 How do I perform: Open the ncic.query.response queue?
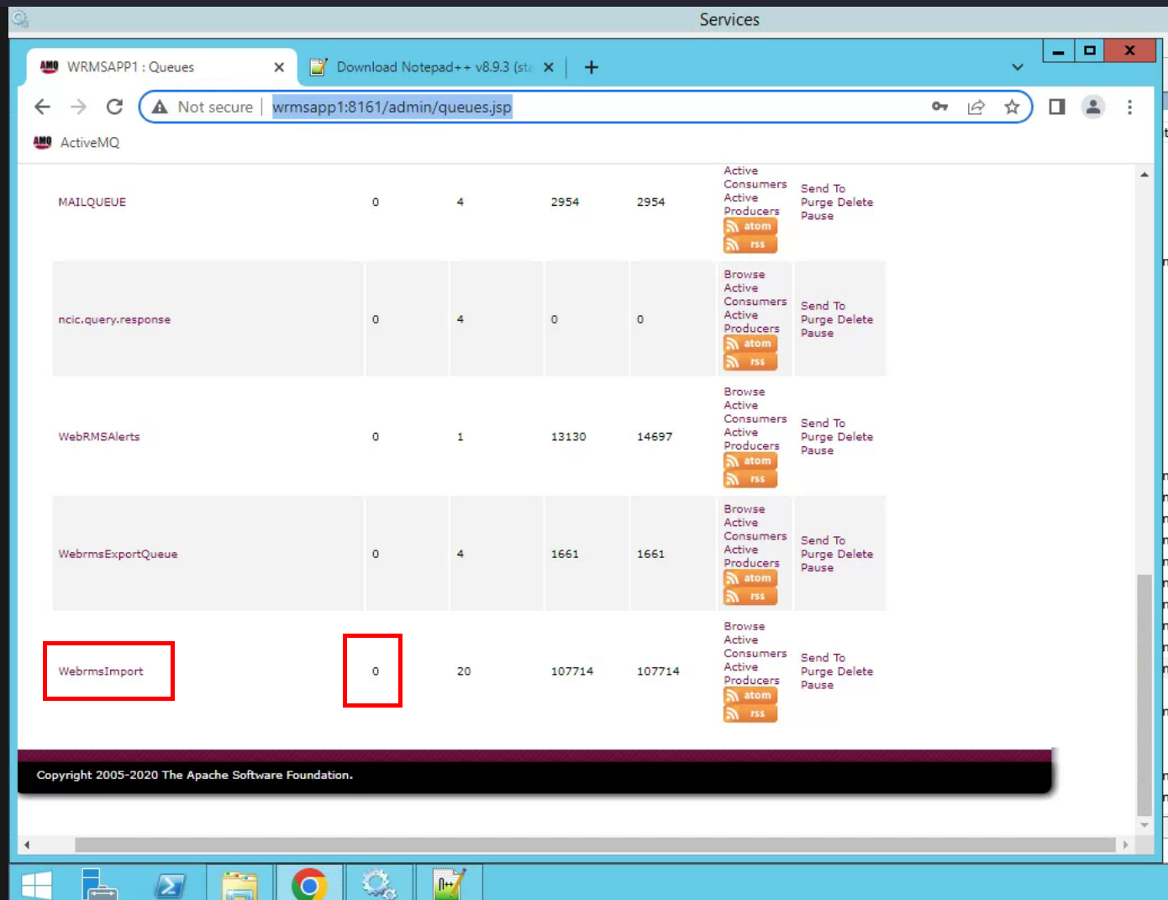coord(114,319)
